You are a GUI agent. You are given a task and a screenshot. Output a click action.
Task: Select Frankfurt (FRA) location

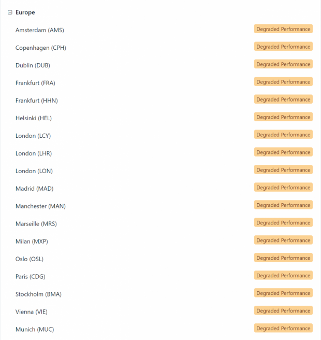[x=35, y=83]
